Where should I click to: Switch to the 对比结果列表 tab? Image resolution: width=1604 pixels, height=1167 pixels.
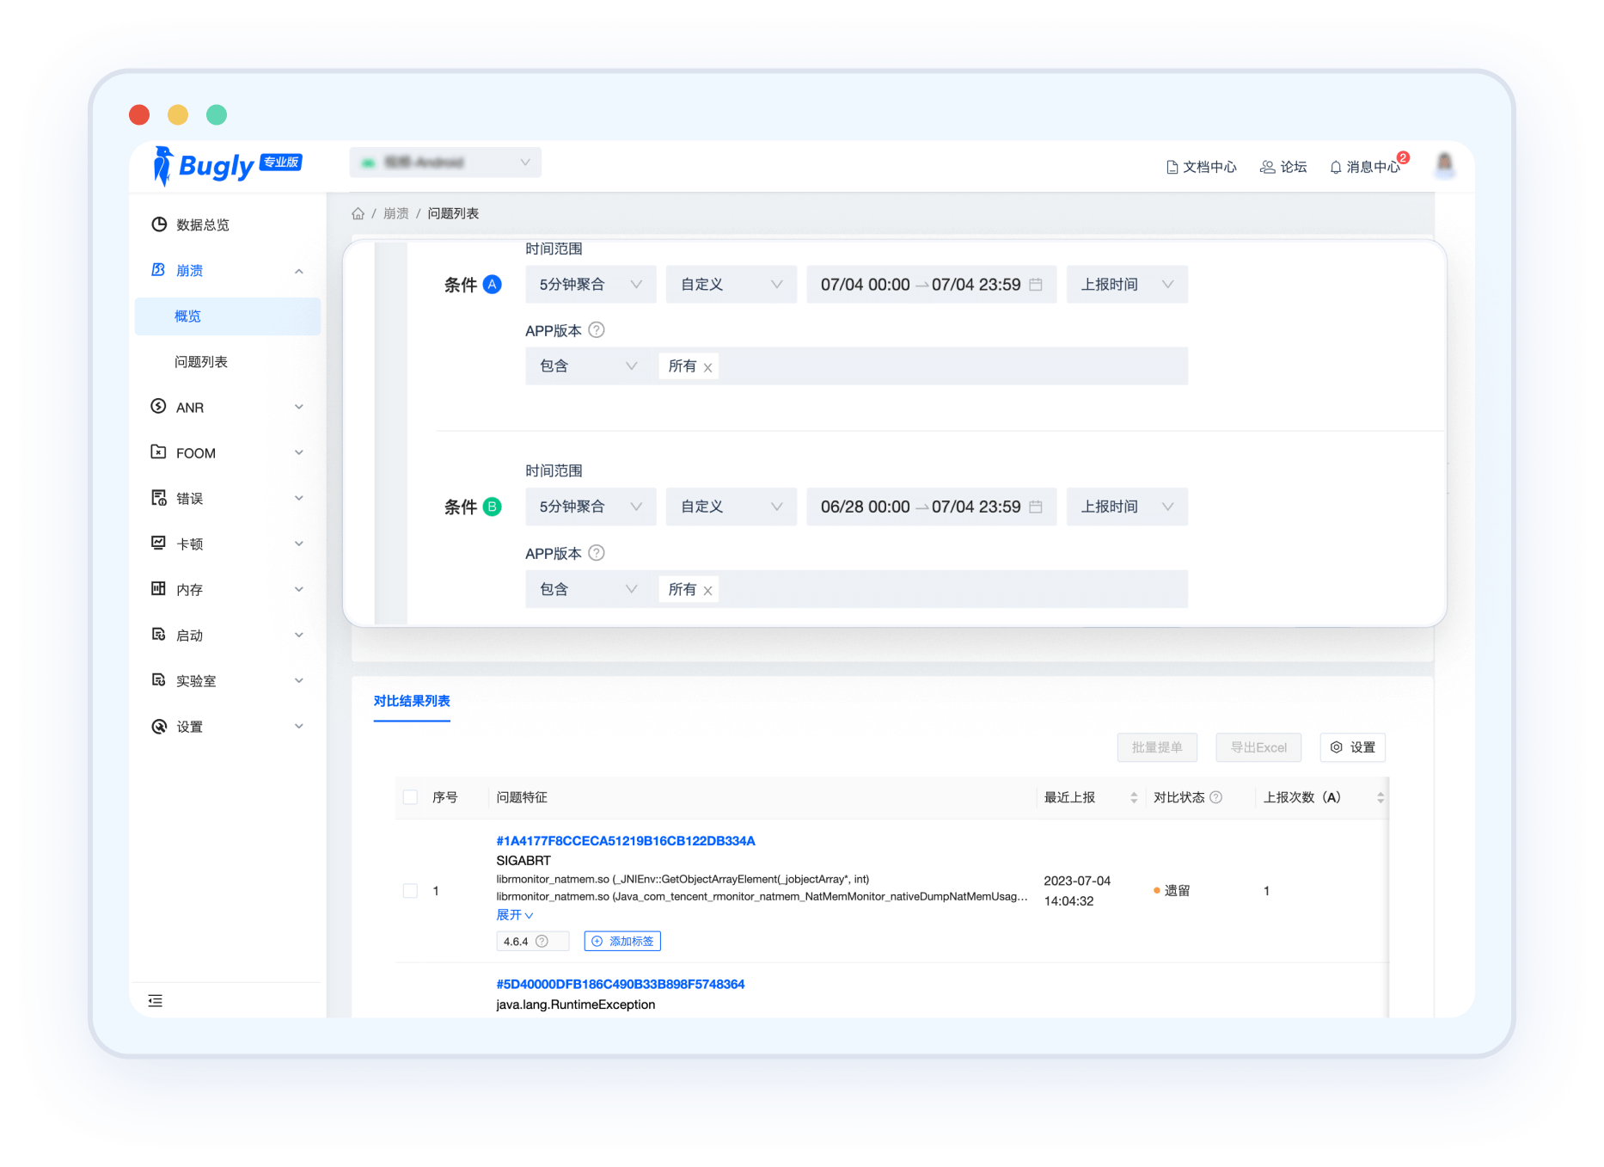(x=412, y=701)
